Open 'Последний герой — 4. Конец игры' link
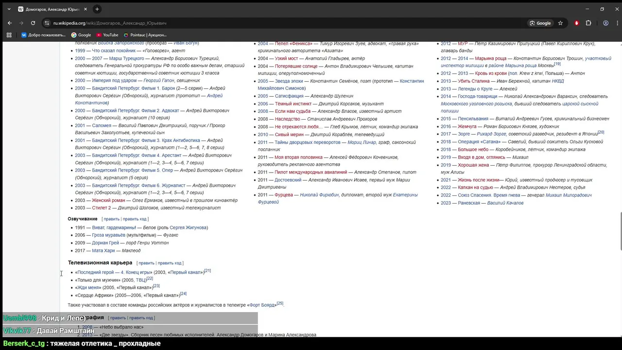This screenshot has width=622, height=350. pos(115,272)
